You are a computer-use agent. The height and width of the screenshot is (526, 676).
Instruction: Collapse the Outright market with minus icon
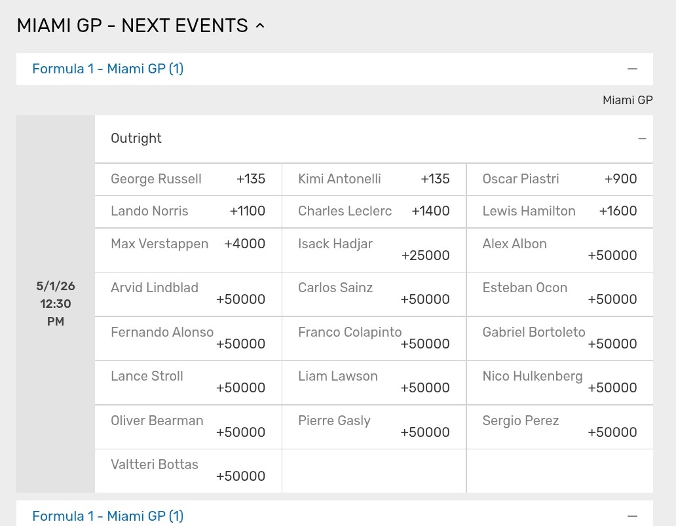tap(642, 139)
